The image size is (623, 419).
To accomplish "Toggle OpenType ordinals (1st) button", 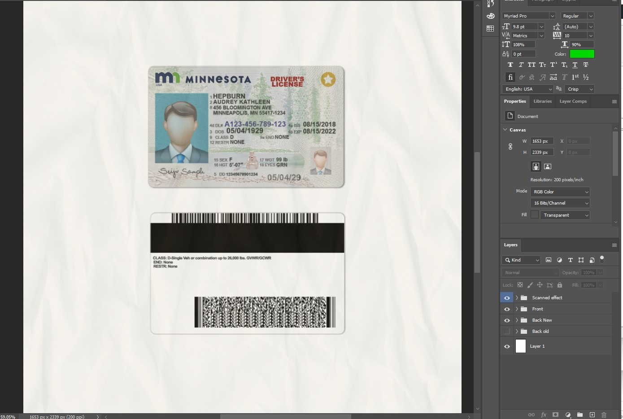I will click(x=575, y=77).
